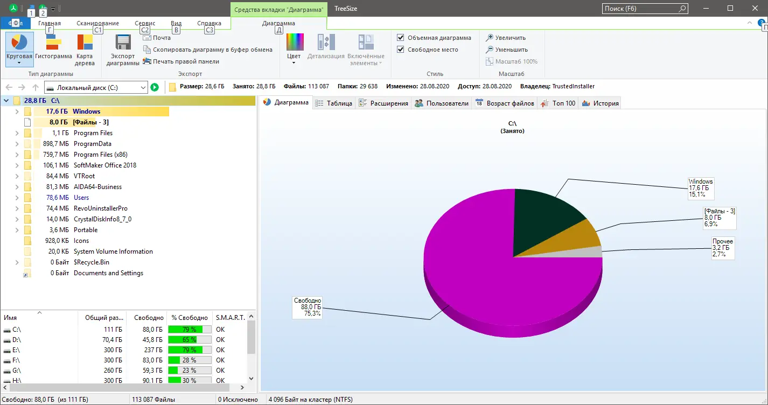This screenshot has width=768, height=405.
Task: Open the Включённые элементы dropdown
Action: click(x=366, y=48)
